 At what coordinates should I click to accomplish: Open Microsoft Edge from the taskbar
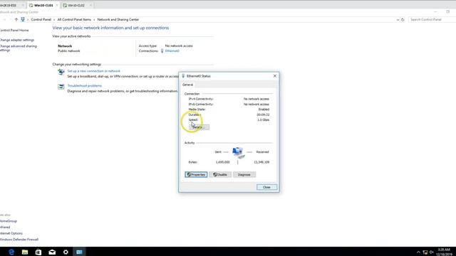point(11,252)
